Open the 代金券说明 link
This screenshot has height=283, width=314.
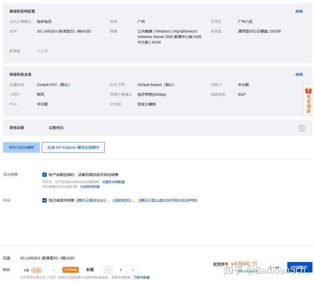tap(88, 187)
